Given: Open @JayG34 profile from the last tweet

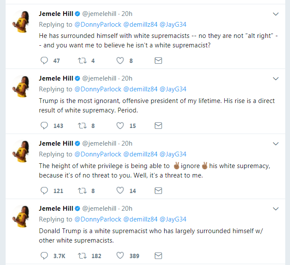Looking at the screenshot, I should click(x=173, y=219).
